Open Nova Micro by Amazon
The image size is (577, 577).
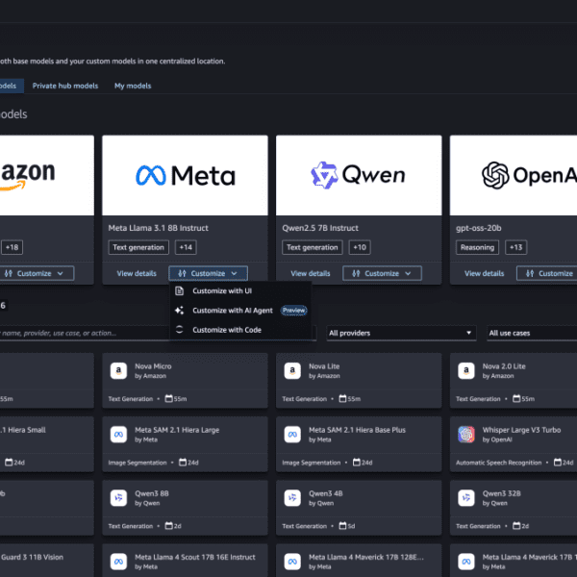[x=153, y=366]
